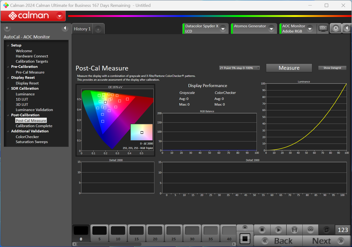Click the right arrow of the patch scrollbar

(x=234, y=244)
